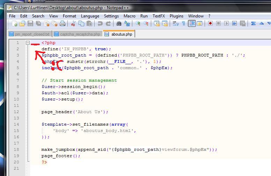Click the Run multiple macro button
The image size is (271, 176).
(x=234, y=23)
